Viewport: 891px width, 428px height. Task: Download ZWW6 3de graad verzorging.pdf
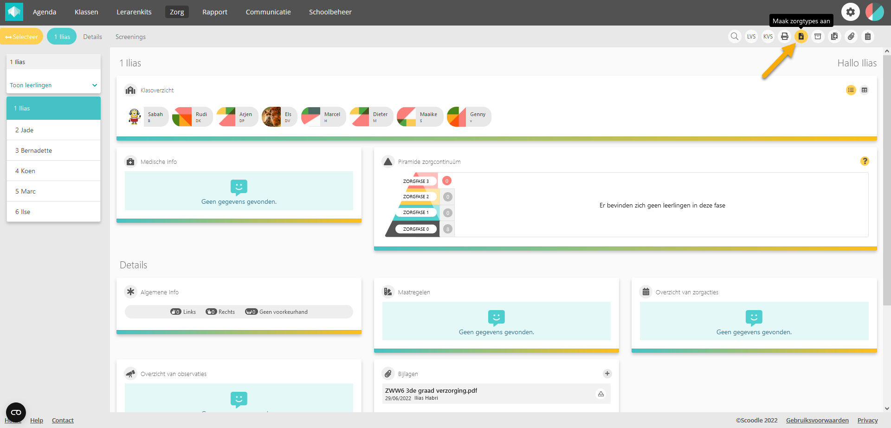[601, 394]
